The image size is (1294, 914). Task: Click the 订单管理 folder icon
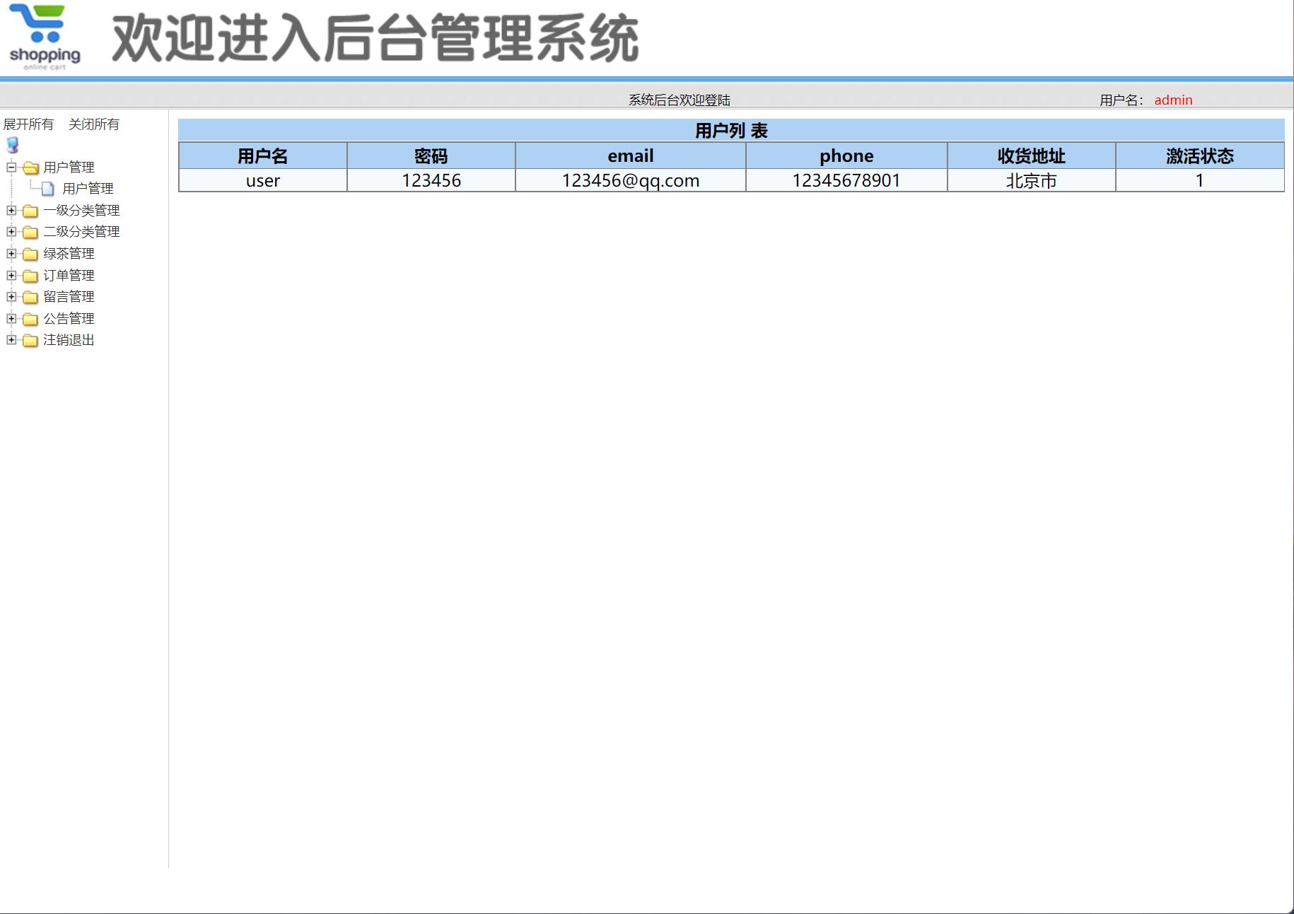point(30,275)
